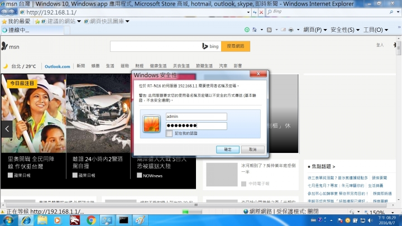Open Google Chrome from taskbar

point(91,220)
